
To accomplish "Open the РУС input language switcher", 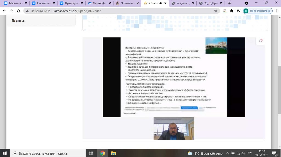I will pyautogui.click(x=250, y=153).
